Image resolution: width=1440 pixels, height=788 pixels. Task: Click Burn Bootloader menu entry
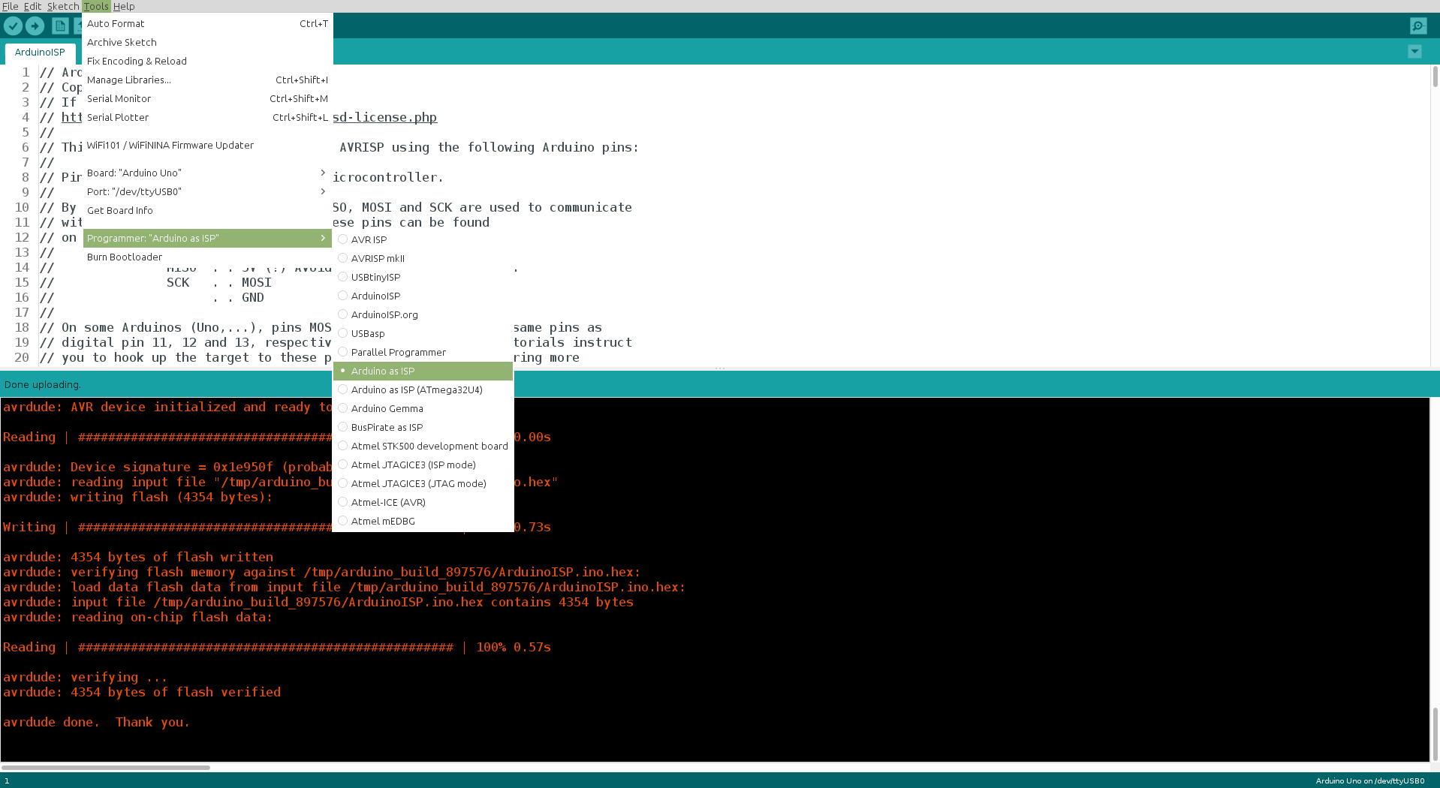207,257
